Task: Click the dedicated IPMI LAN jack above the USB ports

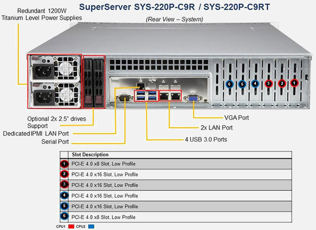Action: pyautogui.click(x=141, y=86)
